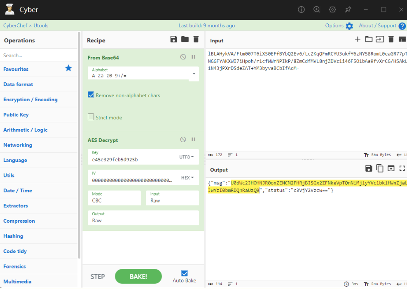Click the Output line-ending arrow icon in its status bar
This screenshot has height=289, width=407.
(x=399, y=284)
